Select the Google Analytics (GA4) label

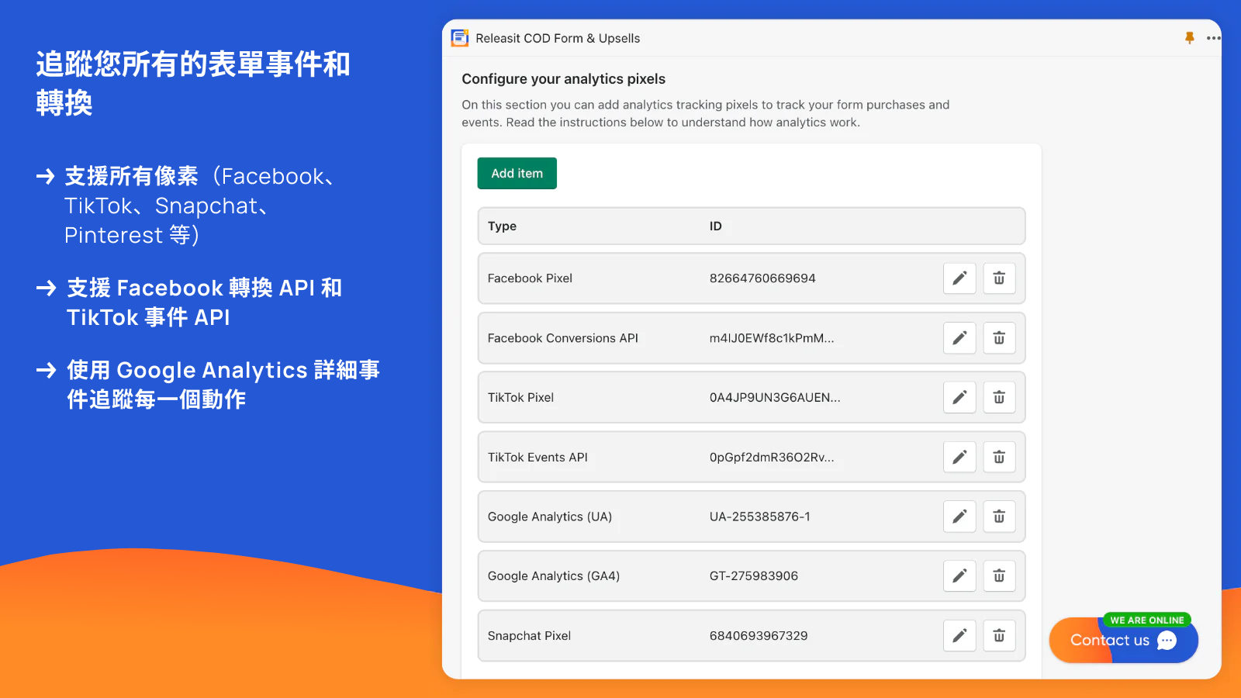[554, 576]
